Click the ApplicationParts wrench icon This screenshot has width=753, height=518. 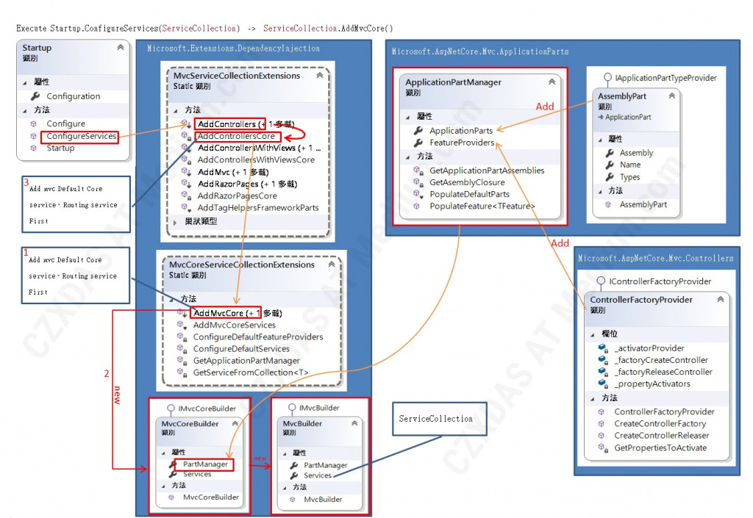(x=418, y=131)
